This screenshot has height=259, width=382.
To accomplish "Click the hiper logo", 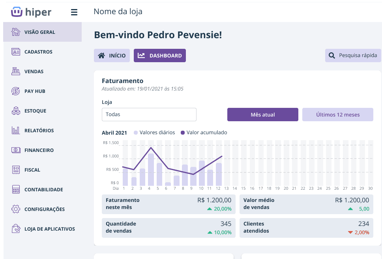I will click(31, 12).
